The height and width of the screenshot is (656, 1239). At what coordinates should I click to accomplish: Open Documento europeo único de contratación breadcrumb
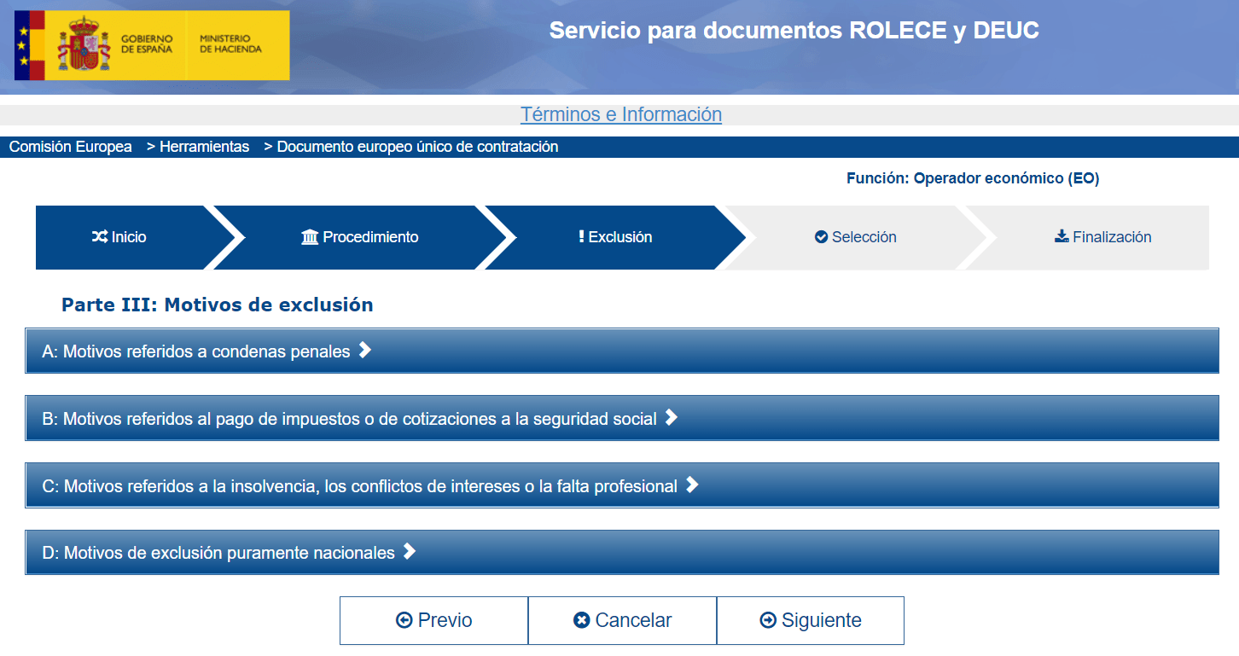coord(417,147)
